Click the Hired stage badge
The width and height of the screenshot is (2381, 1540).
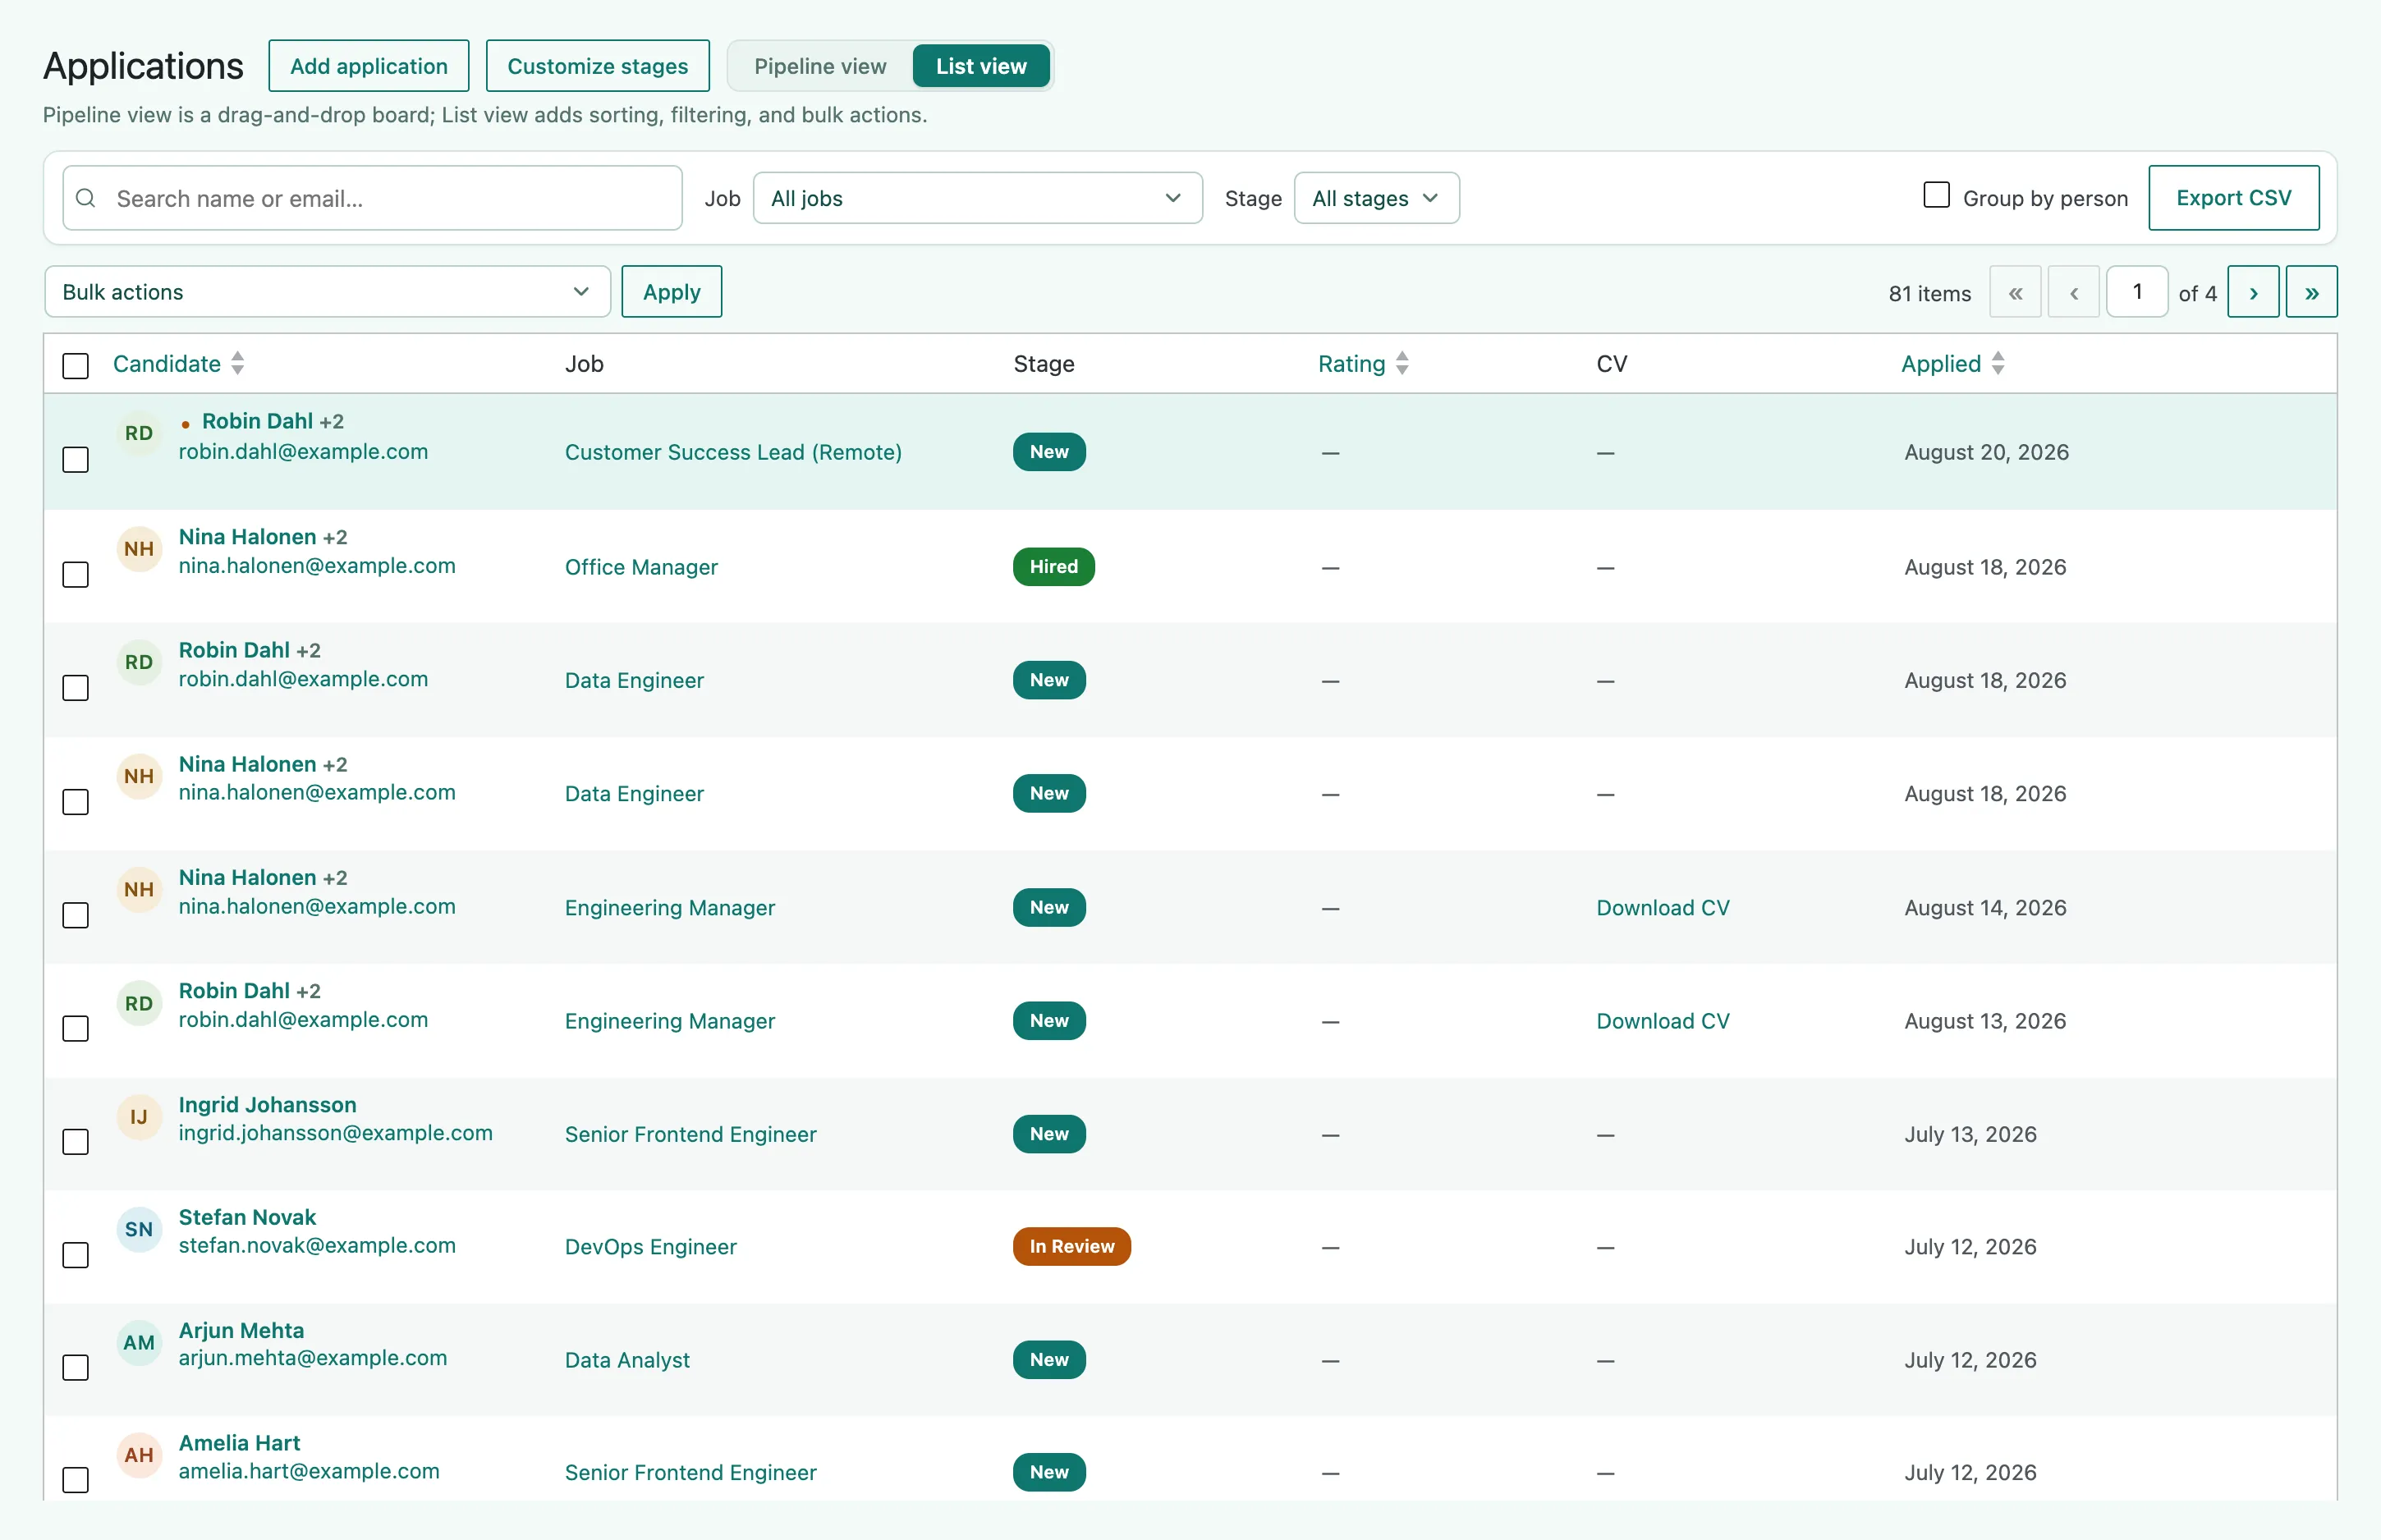click(x=1053, y=567)
